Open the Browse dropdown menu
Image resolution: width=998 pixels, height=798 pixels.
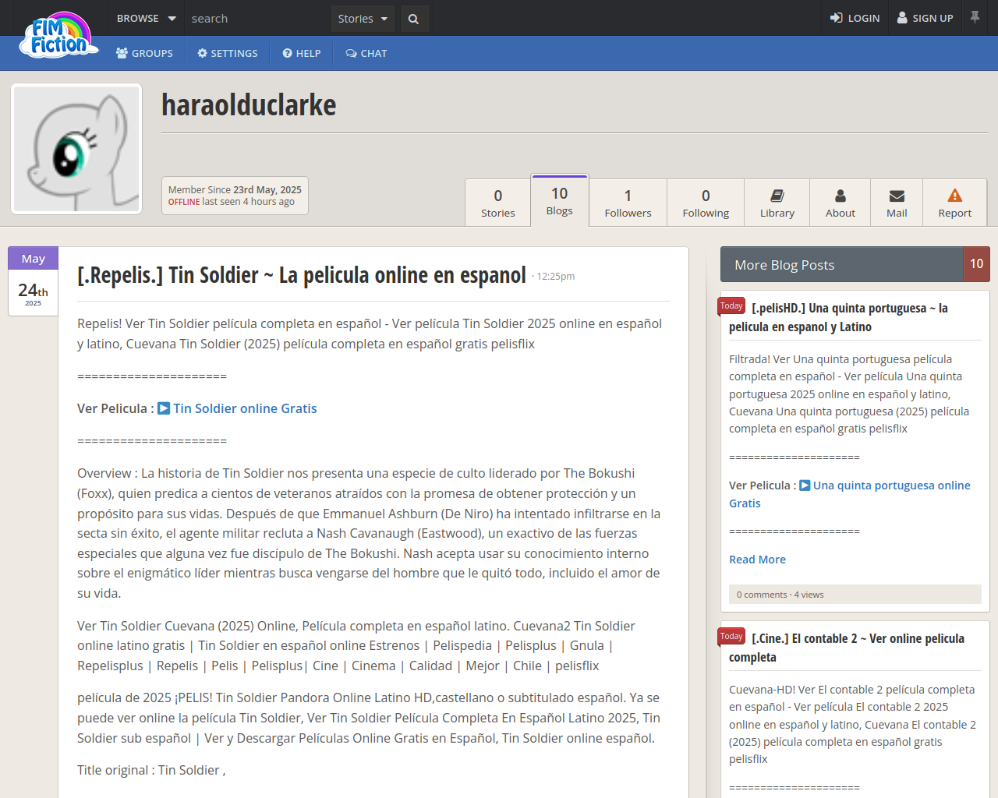146,18
